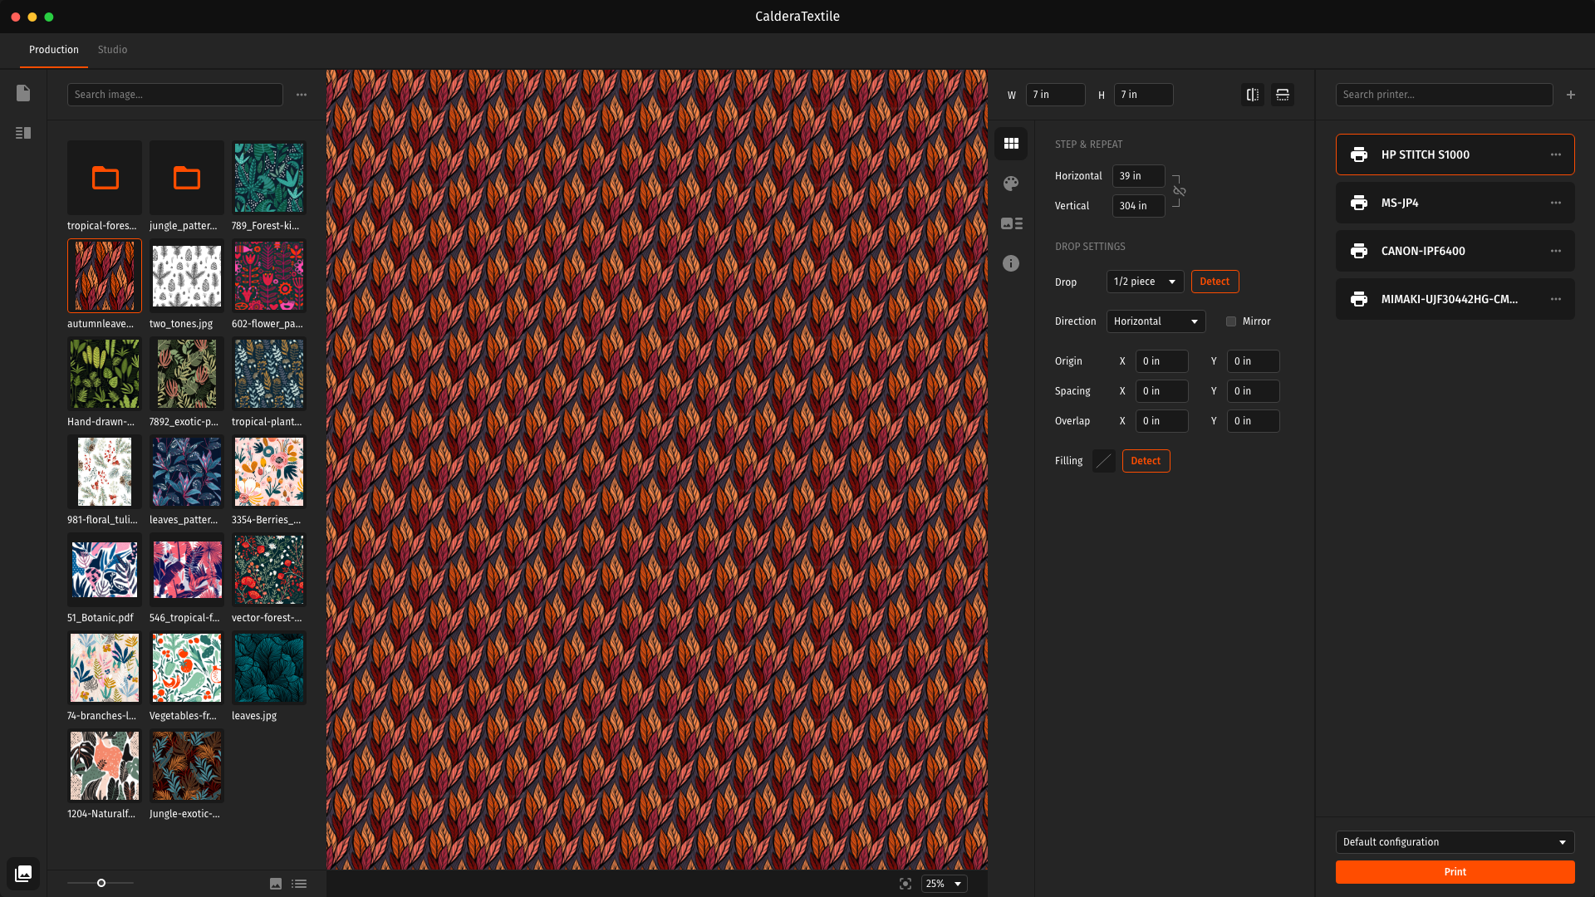Click the Height 7 in field

click(1143, 95)
